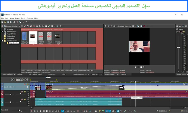Viewport: 188px width, 113px height.
Task: Click Play under the video preview
Action: point(136,67)
